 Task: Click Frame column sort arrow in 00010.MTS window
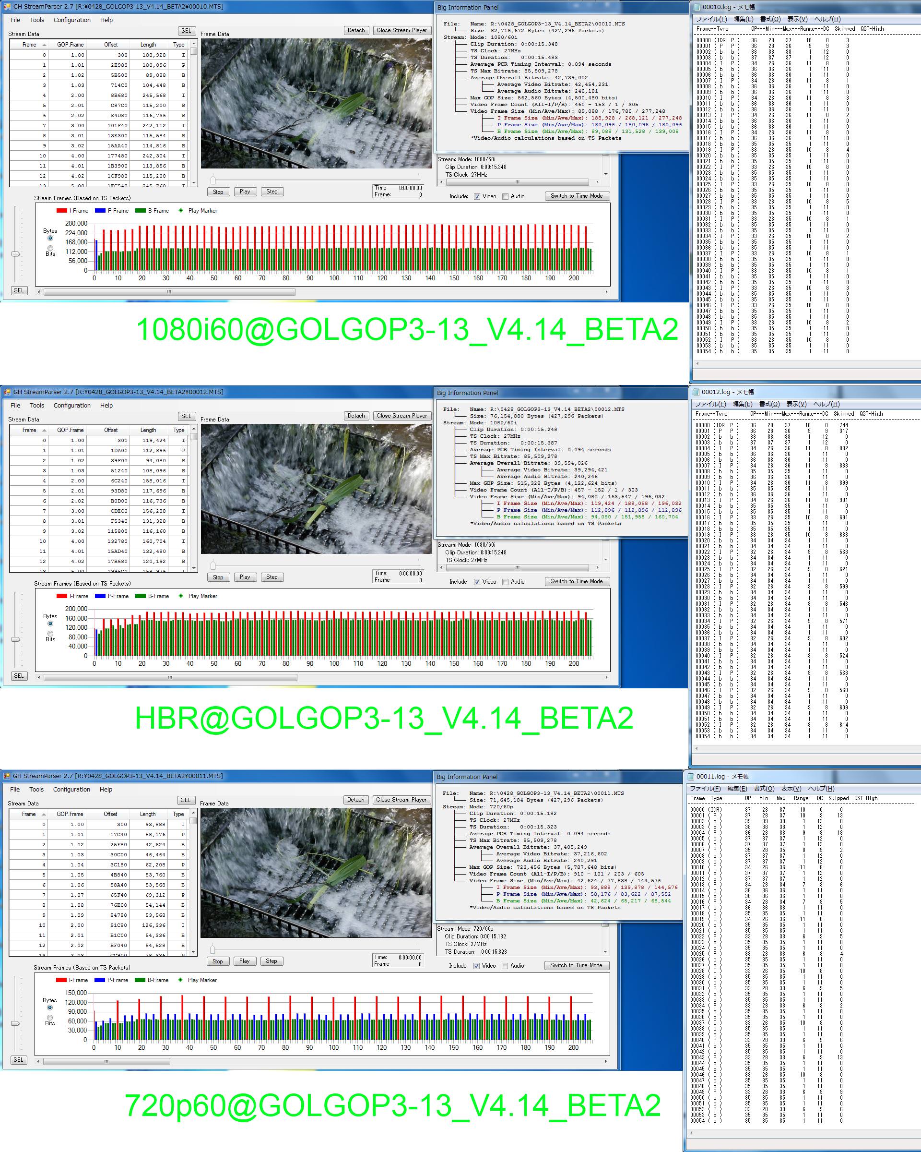point(44,45)
